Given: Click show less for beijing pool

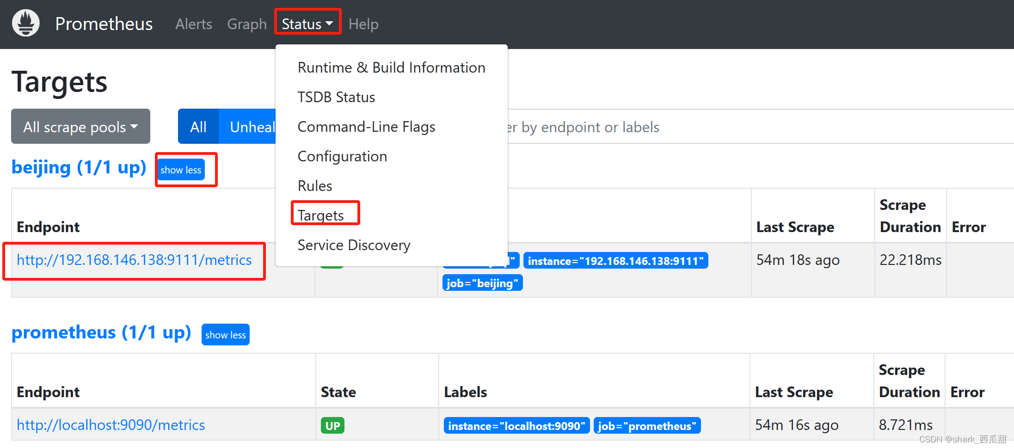Looking at the screenshot, I should (181, 170).
